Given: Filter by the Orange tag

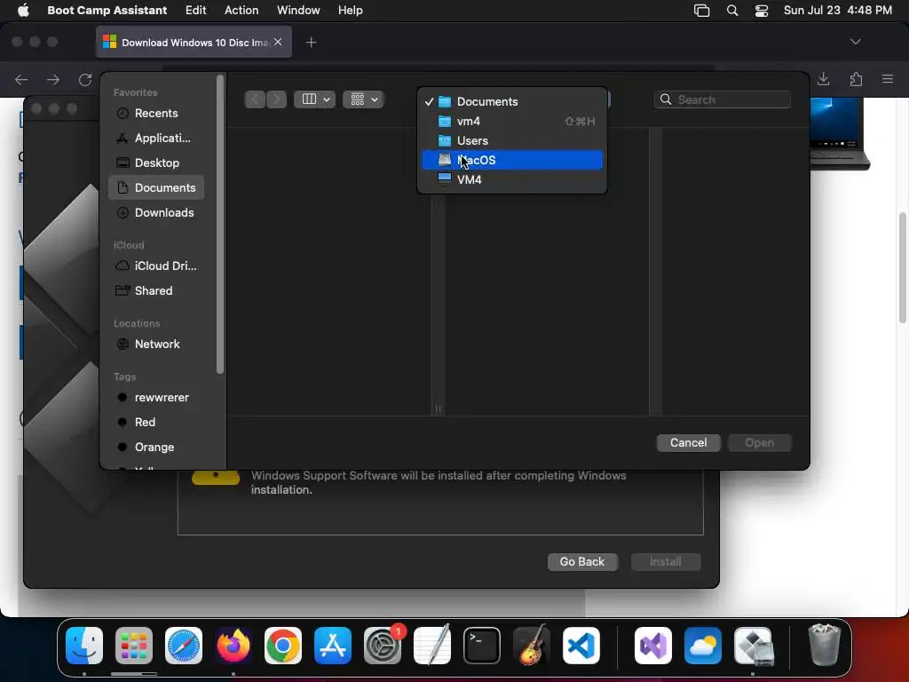Looking at the screenshot, I should [x=156, y=448].
